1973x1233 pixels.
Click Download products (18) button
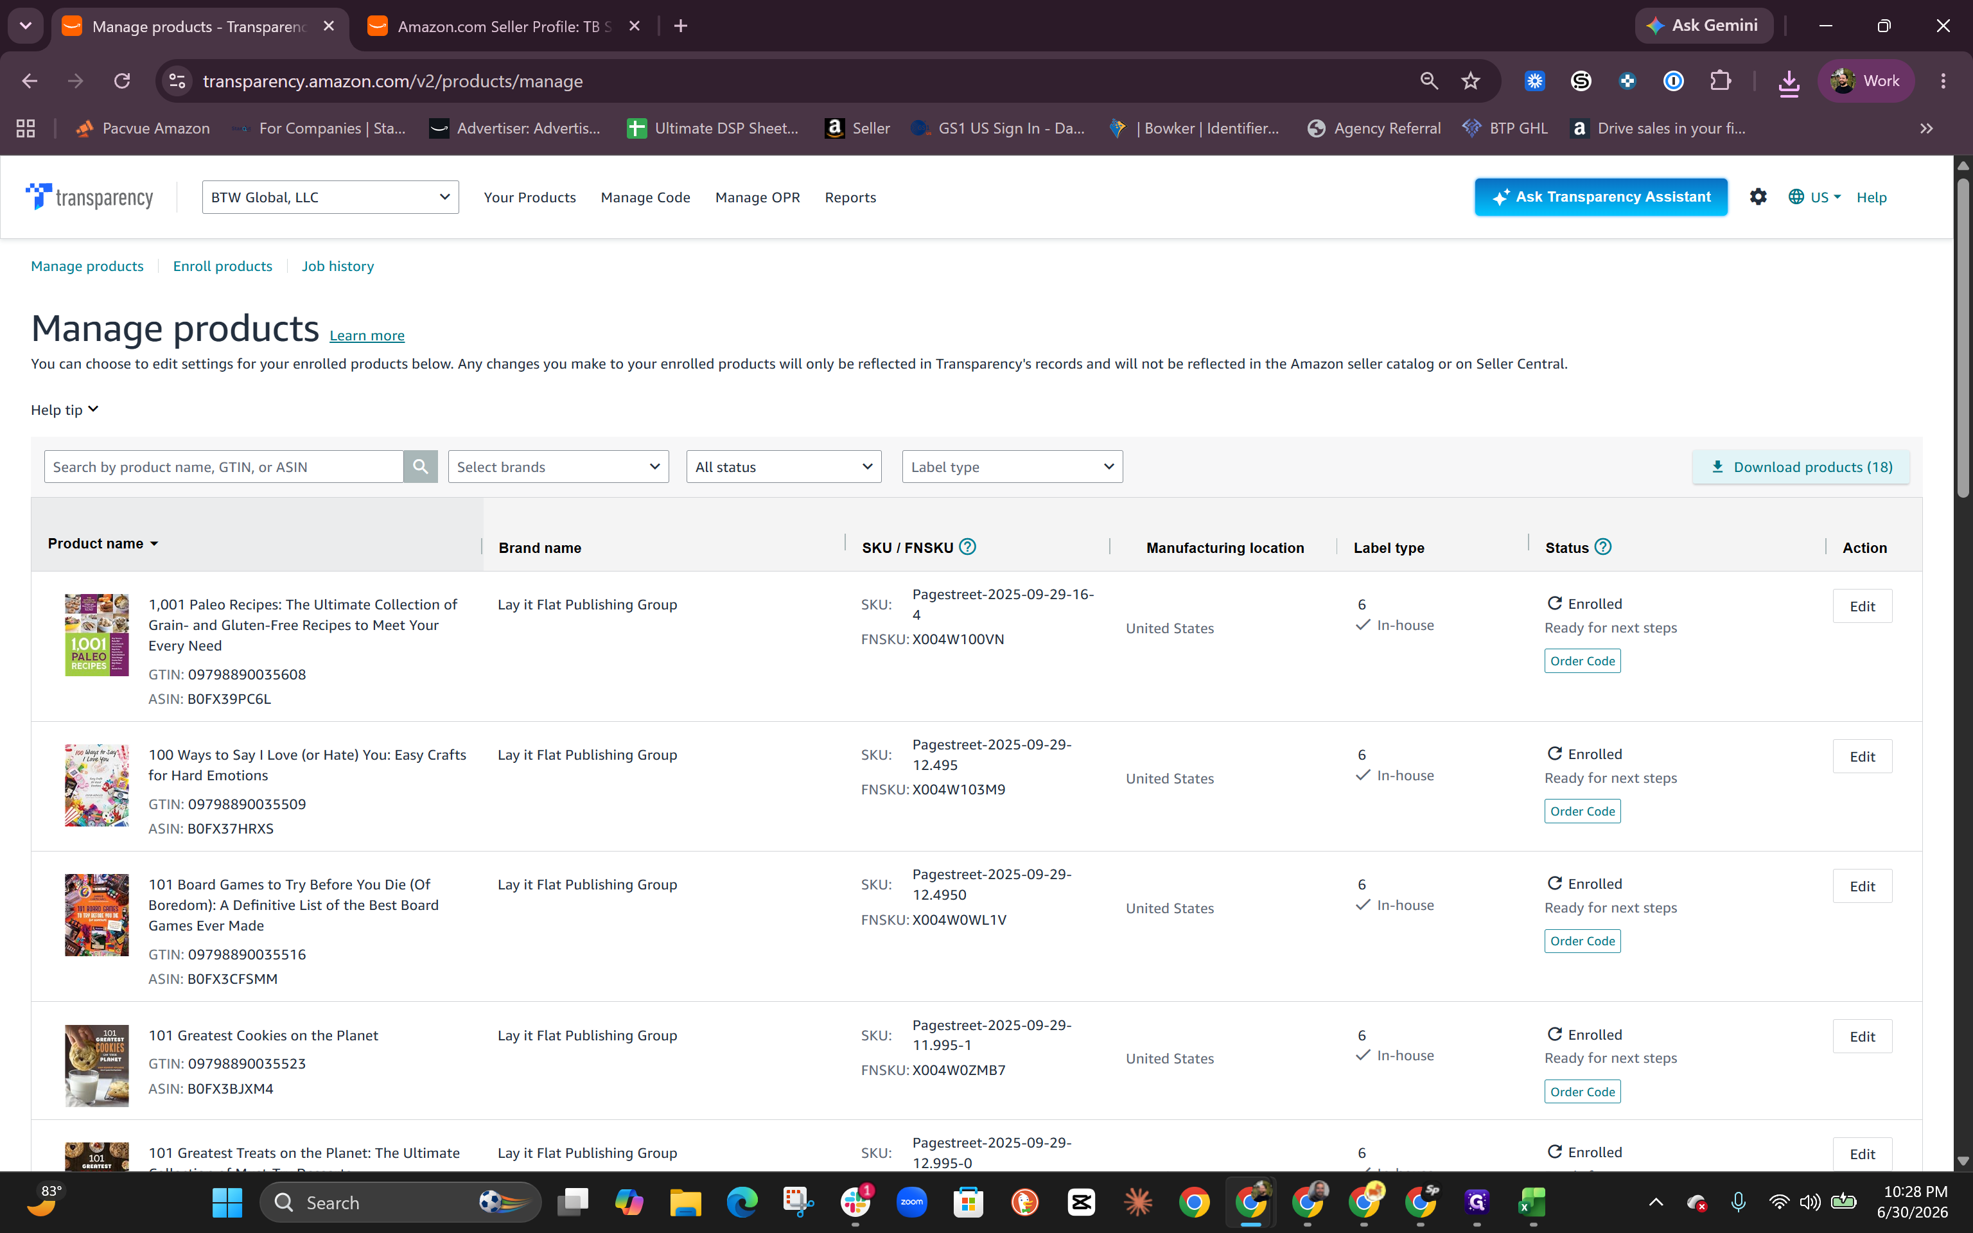(1801, 466)
